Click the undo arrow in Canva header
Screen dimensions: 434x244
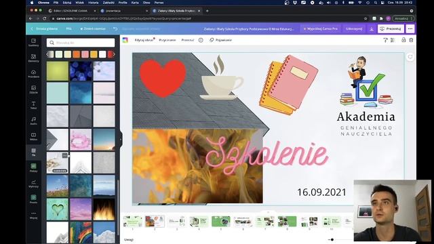(x=115, y=28)
